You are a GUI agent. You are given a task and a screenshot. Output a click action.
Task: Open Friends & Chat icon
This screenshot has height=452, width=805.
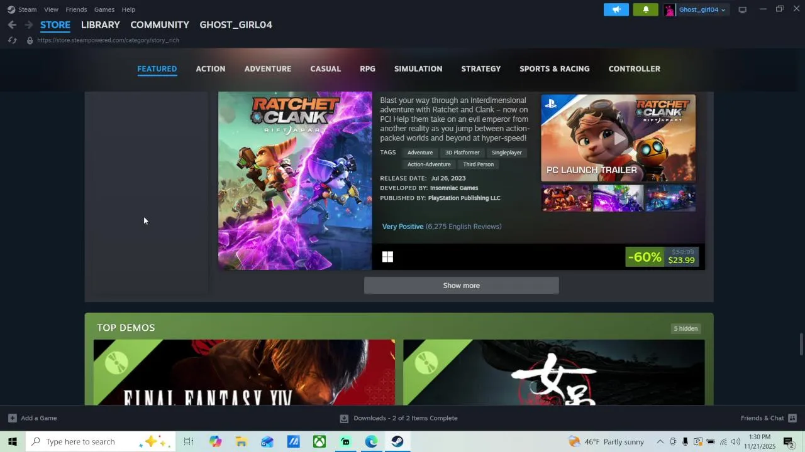tap(792, 418)
